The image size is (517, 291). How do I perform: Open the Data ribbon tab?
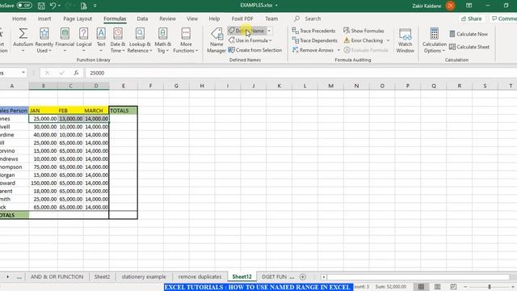click(142, 19)
